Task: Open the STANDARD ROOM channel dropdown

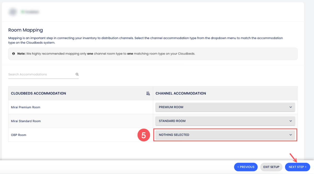Action: point(225,121)
